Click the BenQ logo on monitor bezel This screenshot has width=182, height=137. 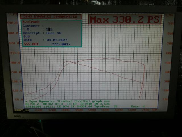(17, 116)
